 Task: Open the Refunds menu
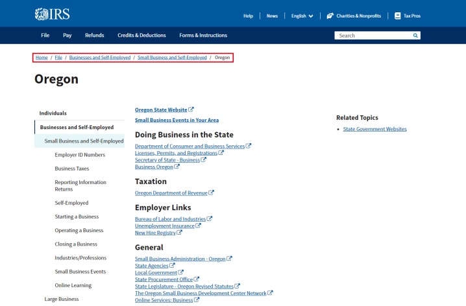pos(95,35)
